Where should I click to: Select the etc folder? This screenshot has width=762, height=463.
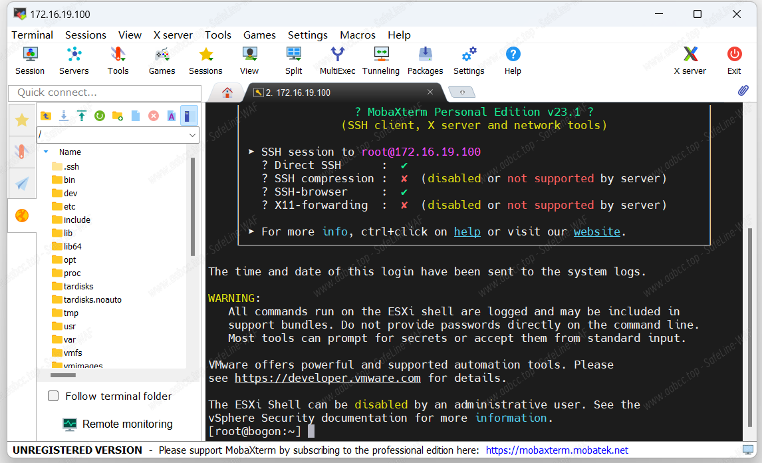coord(64,206)
